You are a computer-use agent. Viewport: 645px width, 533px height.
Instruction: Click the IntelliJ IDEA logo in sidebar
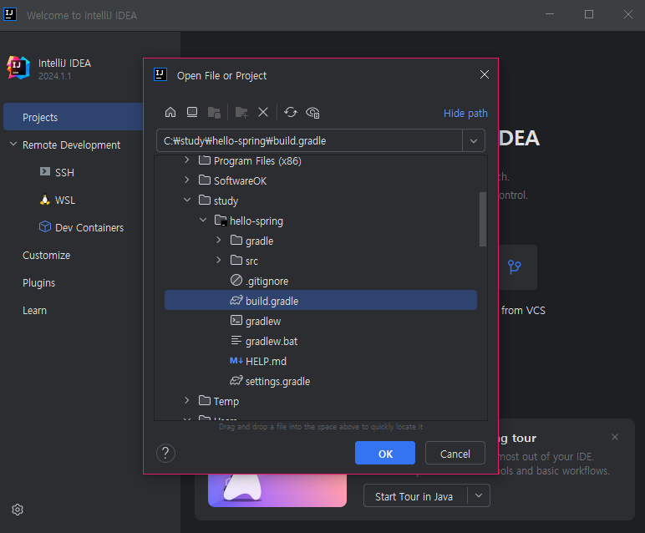click(x=18, y=68)
